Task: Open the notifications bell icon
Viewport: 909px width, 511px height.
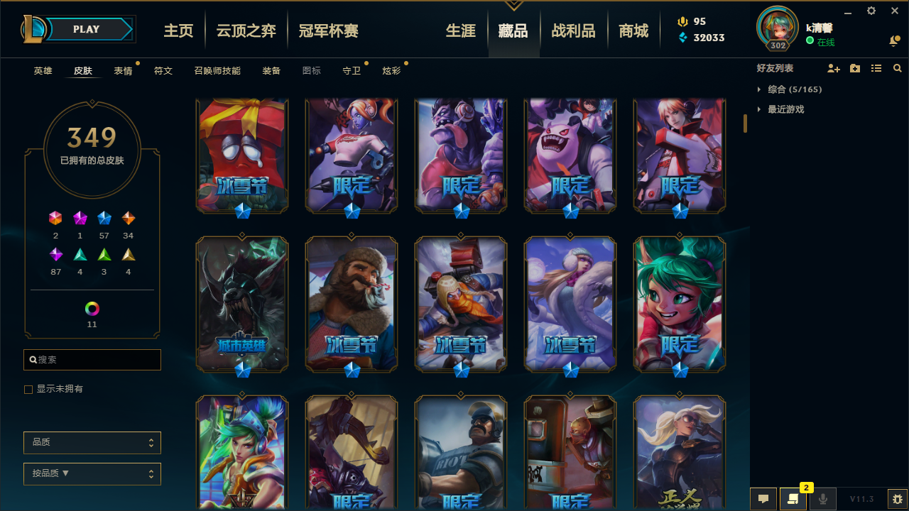Action: point(894,41)
